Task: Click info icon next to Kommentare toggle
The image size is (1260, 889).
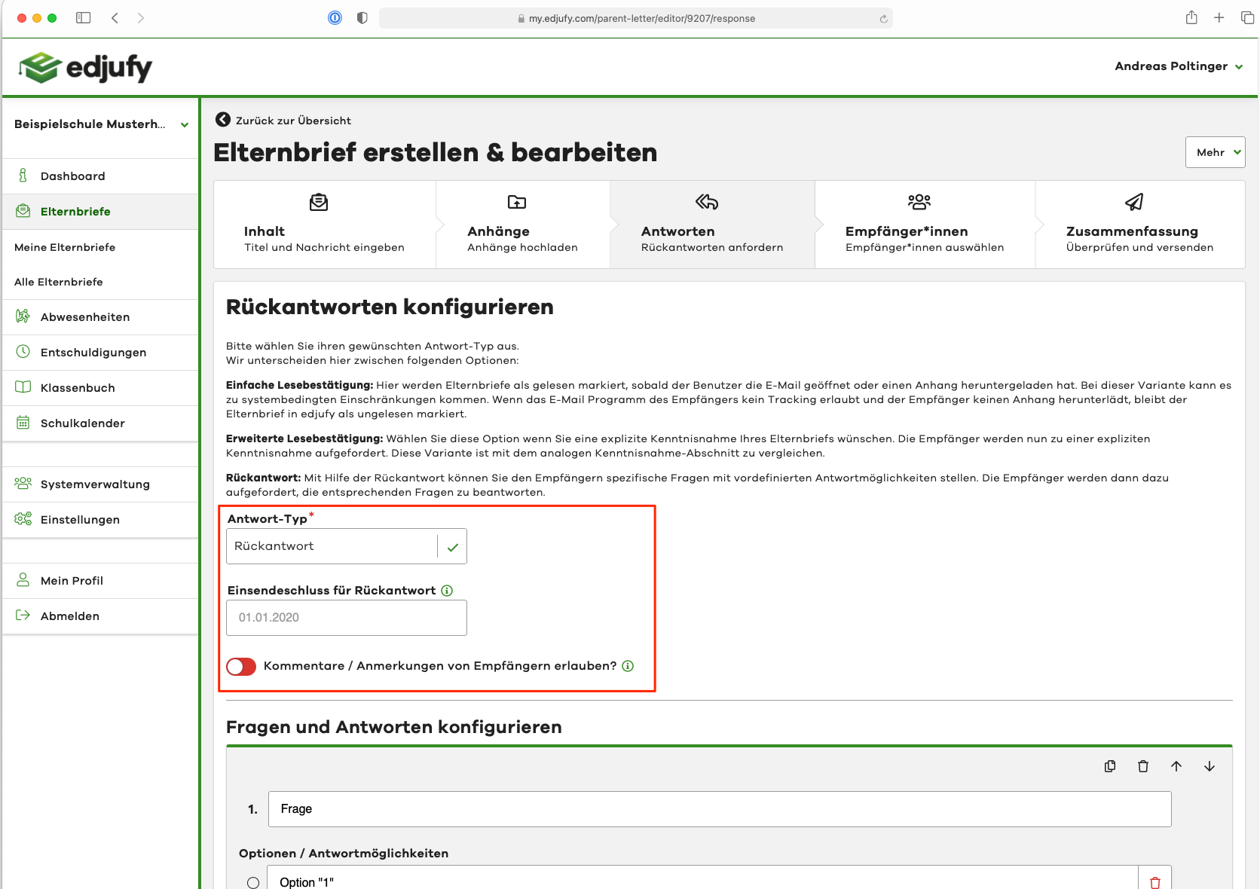Action: 628,666
